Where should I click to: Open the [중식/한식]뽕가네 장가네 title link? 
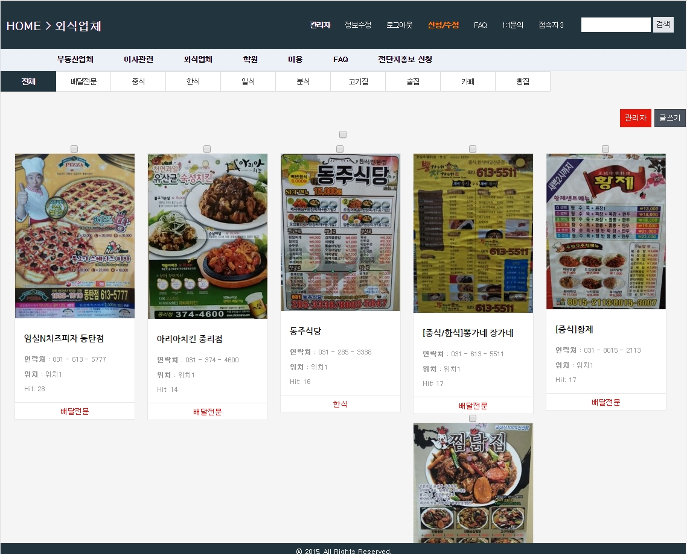coord(468,333)
